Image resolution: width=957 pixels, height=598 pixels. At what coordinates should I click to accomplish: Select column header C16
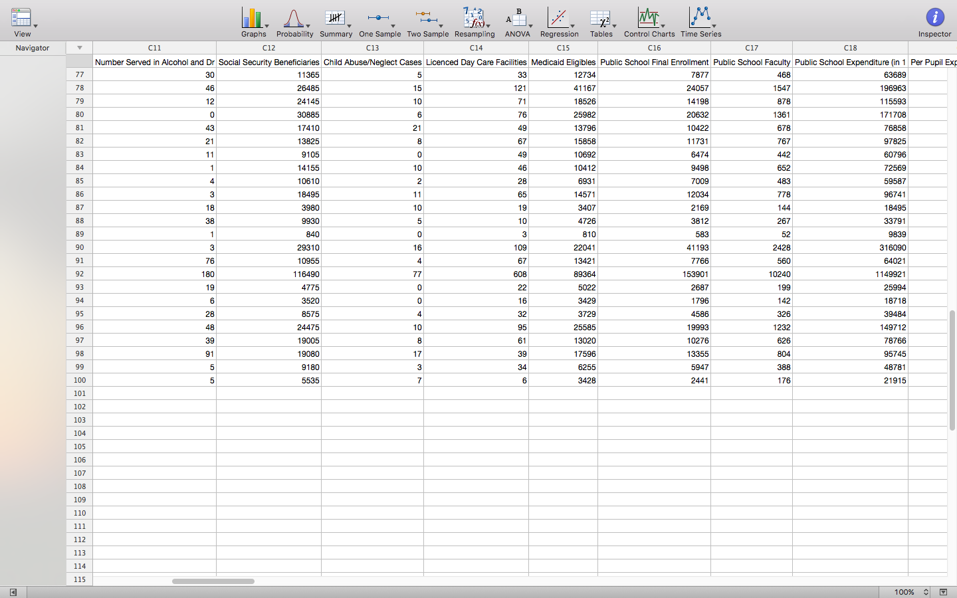[x=654, y=48]
